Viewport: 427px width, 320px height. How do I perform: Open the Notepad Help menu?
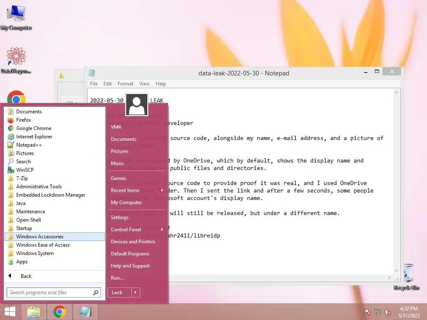click(161, 84)
